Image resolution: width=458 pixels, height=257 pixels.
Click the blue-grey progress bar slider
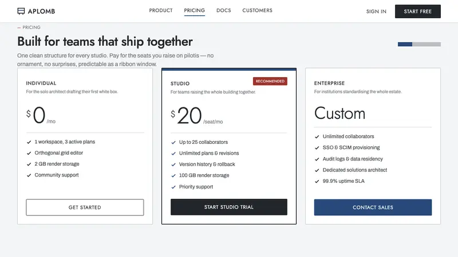coord(419,45)
